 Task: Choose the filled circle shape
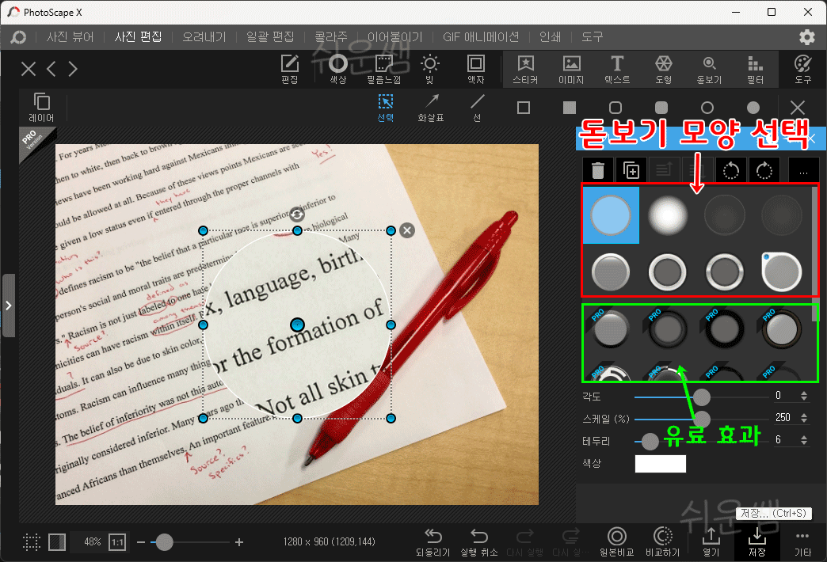(x=753, y=108)
